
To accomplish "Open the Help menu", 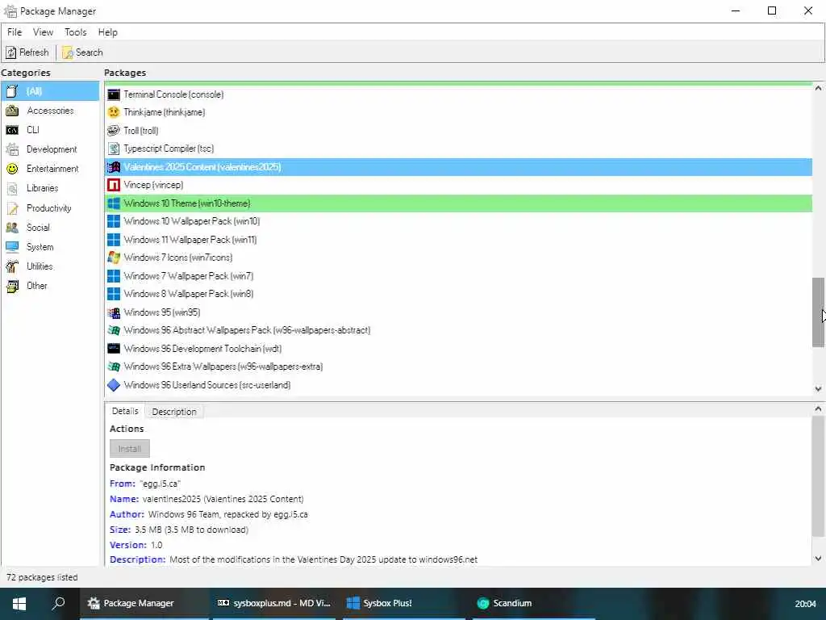I will 107,32.
